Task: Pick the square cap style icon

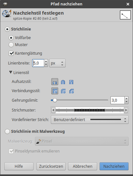Action: [x=71, y=82]
